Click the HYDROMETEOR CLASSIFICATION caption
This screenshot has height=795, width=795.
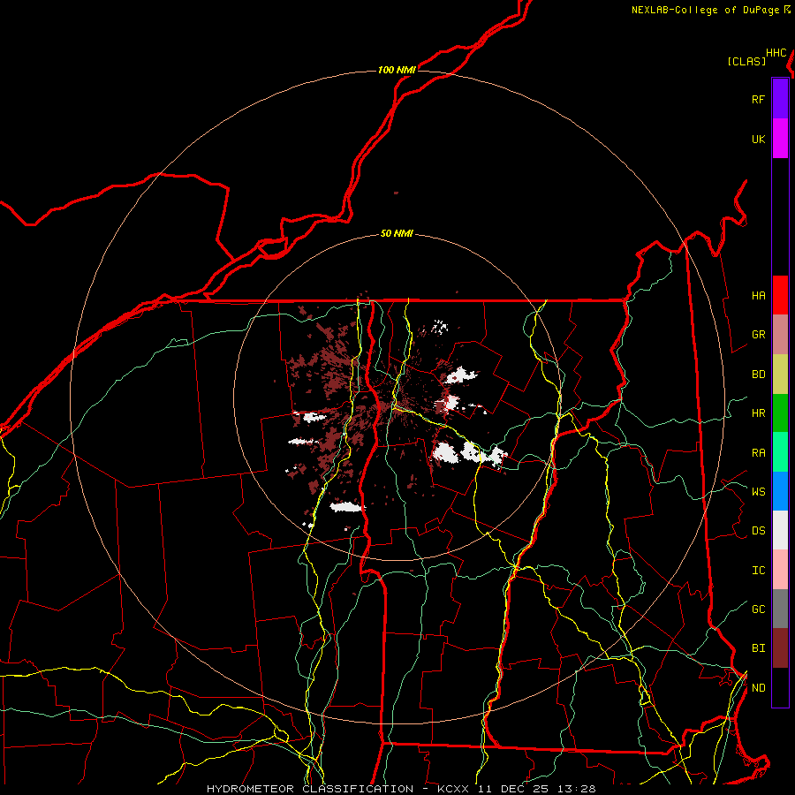[310, 789]
